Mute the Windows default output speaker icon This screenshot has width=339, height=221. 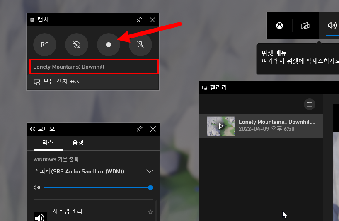(37, 187)
